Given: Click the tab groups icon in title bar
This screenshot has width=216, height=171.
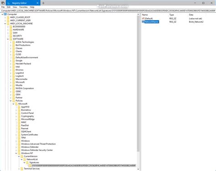Looking at the screenshot, I should [x=3, y=3].
